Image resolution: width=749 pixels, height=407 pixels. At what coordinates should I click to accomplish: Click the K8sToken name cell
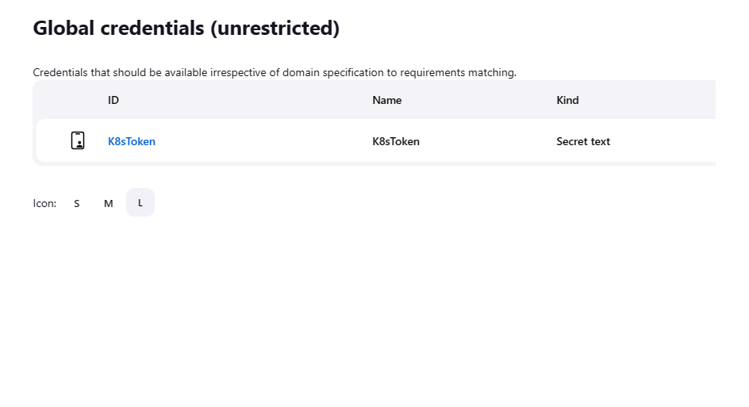(x=396, y=141)
